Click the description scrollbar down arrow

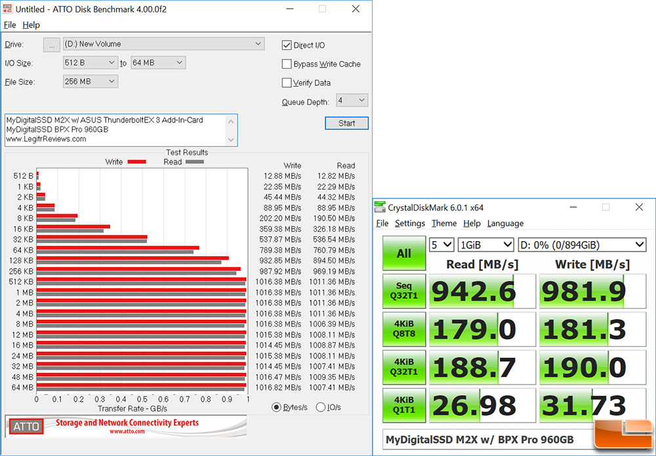click(232, 140)
